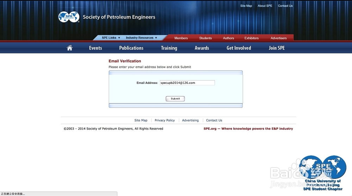This screenshot has height=196, width=352.
Task: Click the Site Map link in footer
Action: (x=141, y=120)
